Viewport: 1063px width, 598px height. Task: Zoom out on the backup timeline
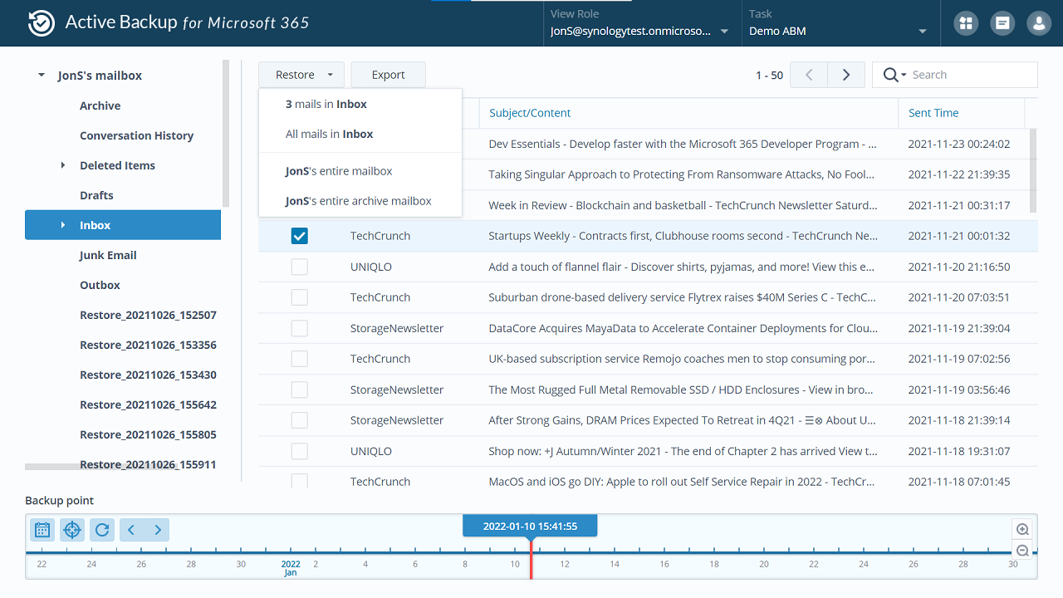click(x=1023, y=551)
